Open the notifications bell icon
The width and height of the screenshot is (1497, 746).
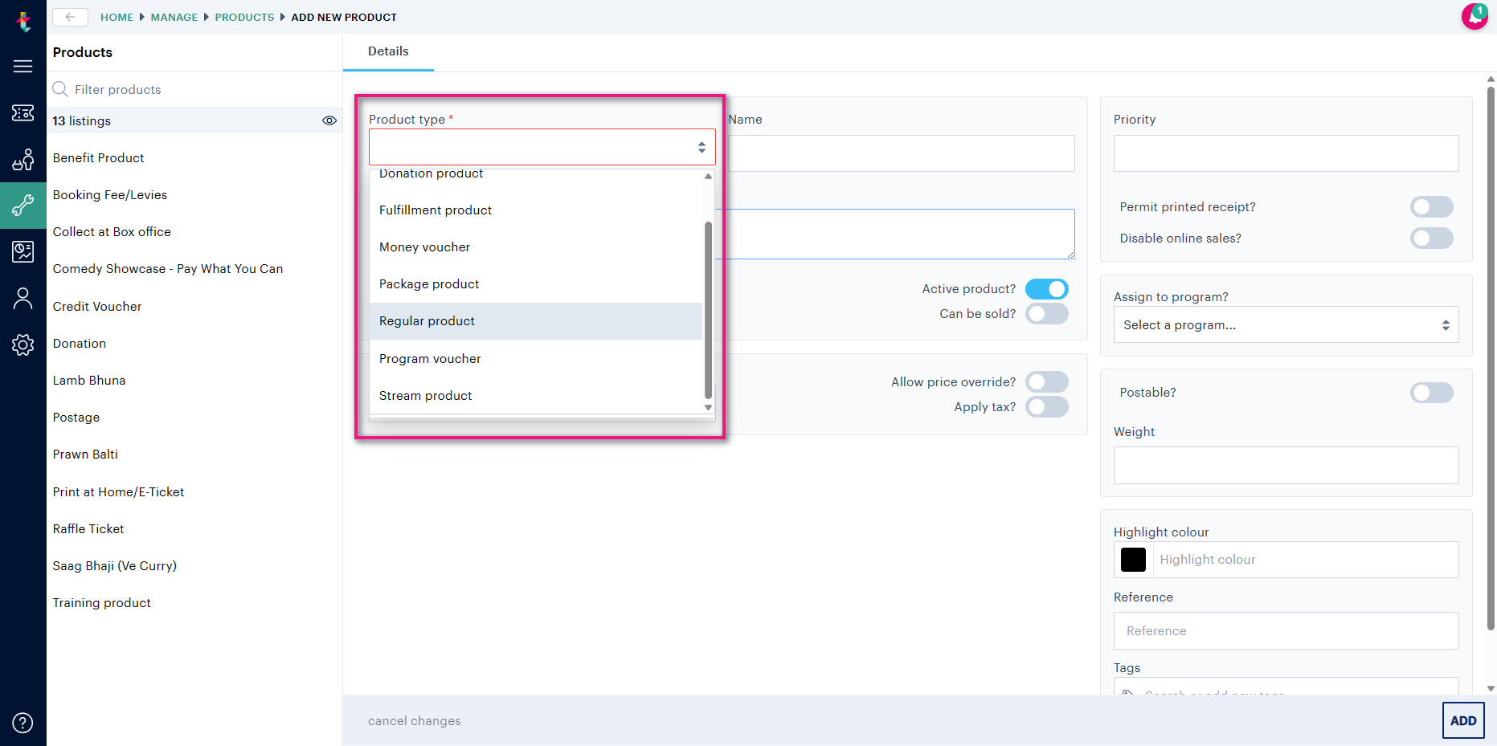[x=1475, y=17]
